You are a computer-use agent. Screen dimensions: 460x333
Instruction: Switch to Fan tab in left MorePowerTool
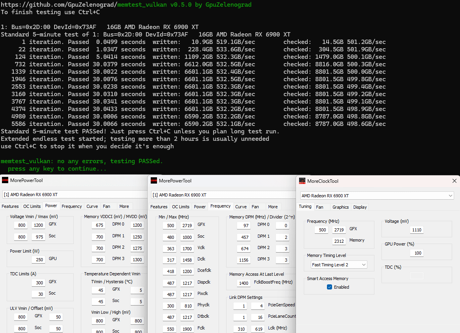pyautogui.click(x=106, y=206)
